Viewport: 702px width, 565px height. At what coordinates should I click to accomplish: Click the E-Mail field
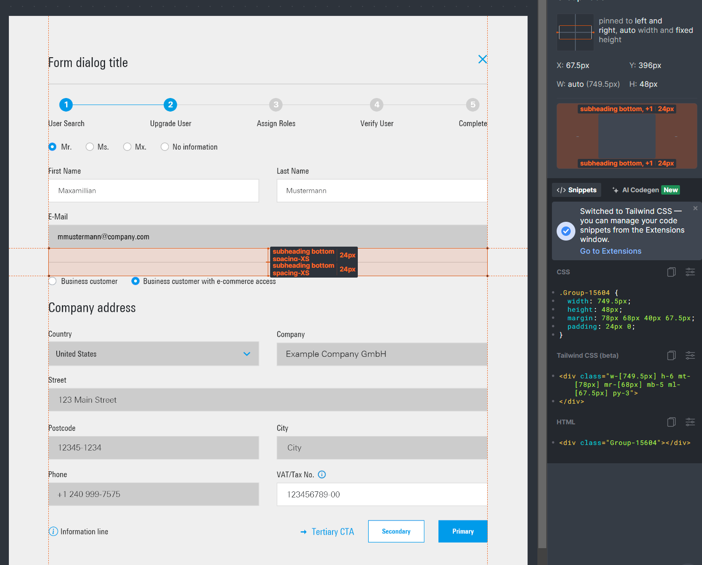pos(268,237)
